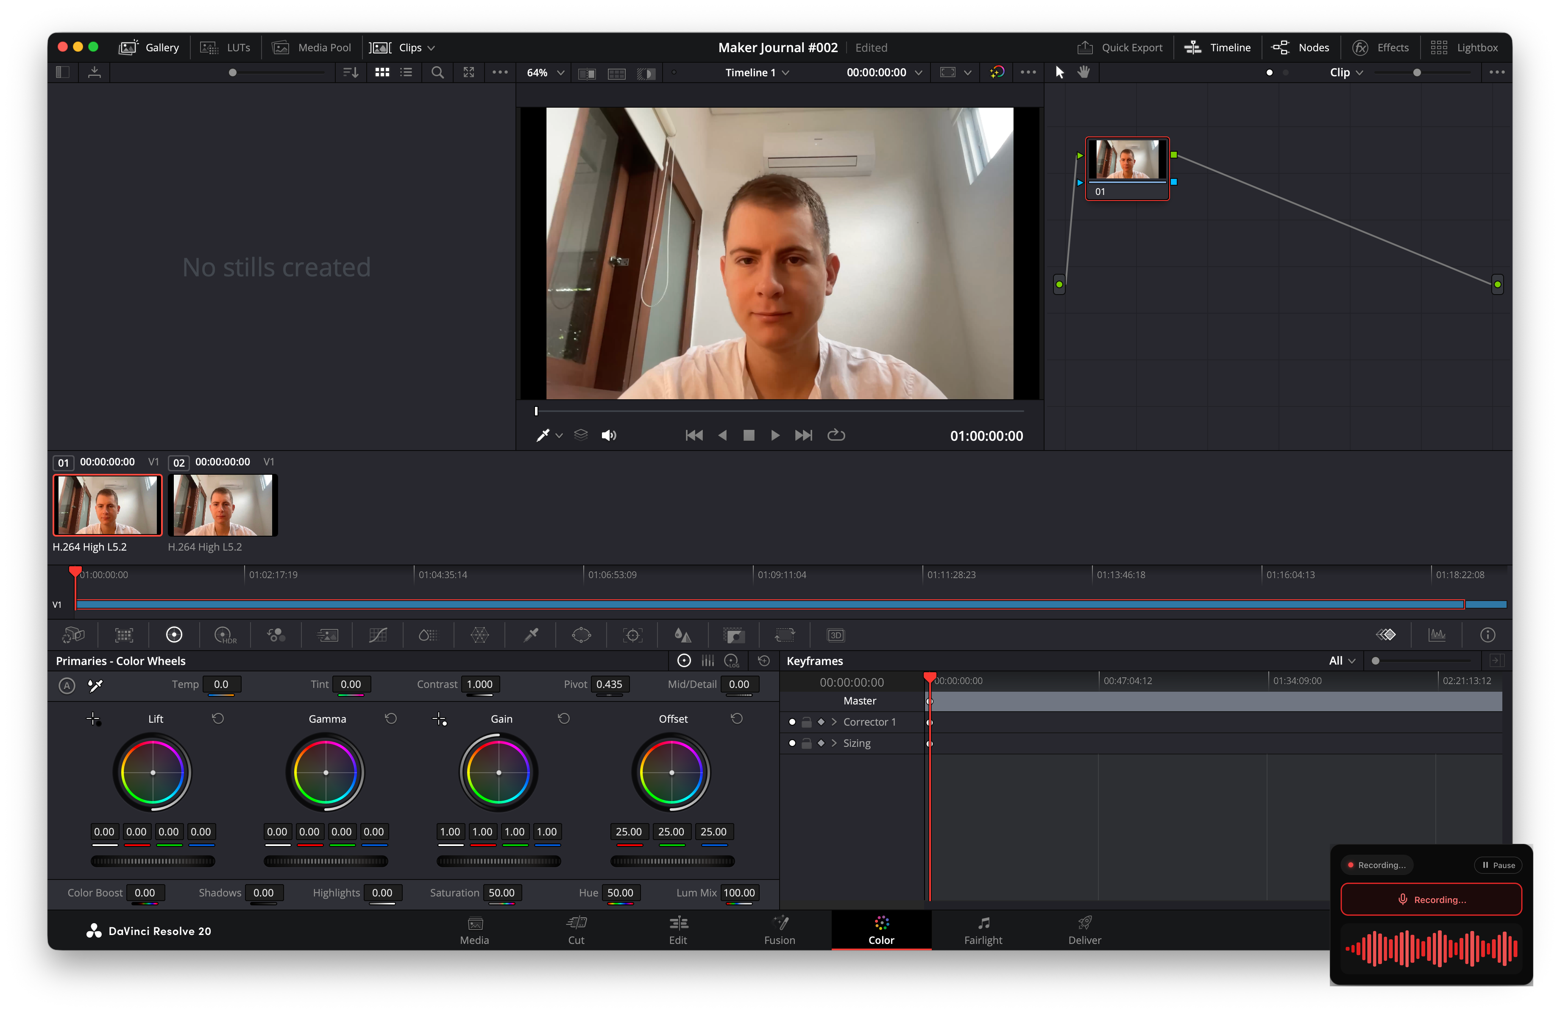Image resolution: width=1560 pixels, height=1013 pixels.
Task: Mute the viewer audio
Action: (x=609, y=435)
